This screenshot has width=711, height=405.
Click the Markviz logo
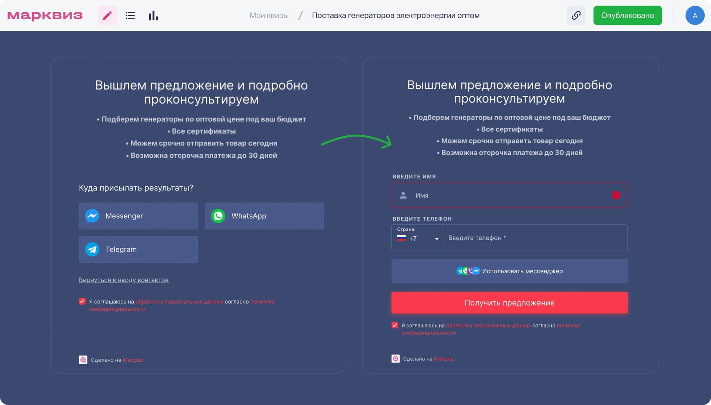(x=45, y=16)
